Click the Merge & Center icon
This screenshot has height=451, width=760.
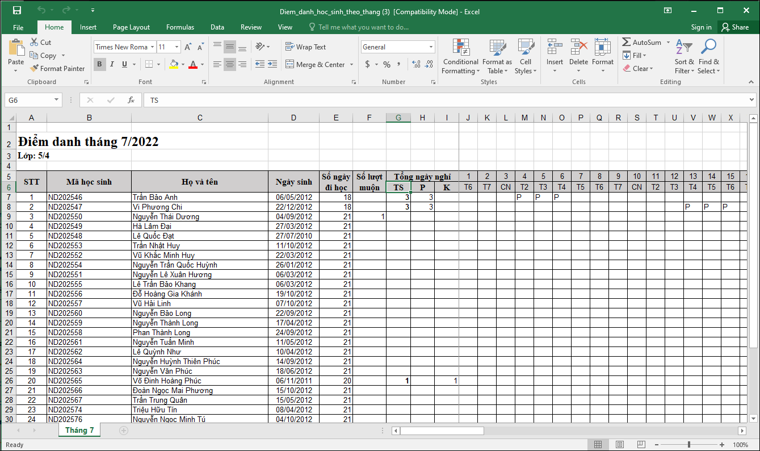point(289,65)
